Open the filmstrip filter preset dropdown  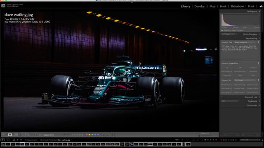[x=250, y=140]
